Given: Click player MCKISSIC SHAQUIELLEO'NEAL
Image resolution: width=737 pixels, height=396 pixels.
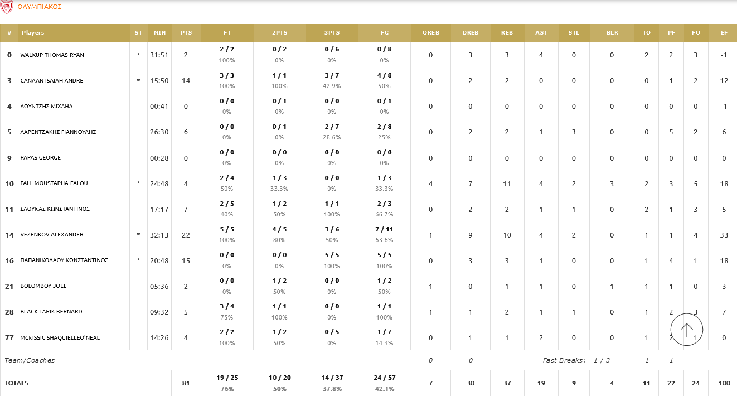Looking at the screenshot, I should click(60, 337).
